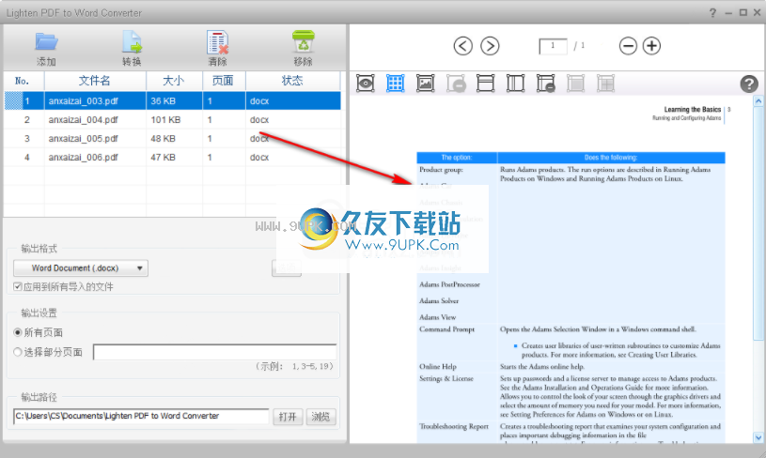Click the 添加 (Add) folder icon
The height and width of the screenshot is (458, 766).
(x=46, y=42)
